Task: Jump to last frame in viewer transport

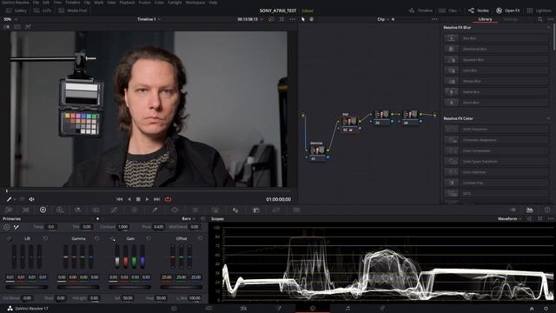Action: point(156,199)
